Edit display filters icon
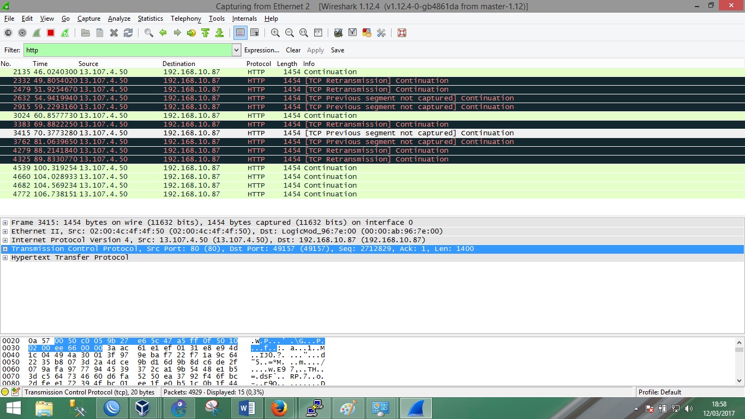The image size is (745, 419). click(352, 33)
